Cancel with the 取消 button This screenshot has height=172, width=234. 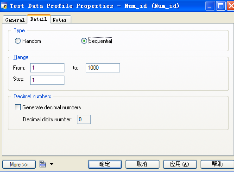tap(142, 164)
